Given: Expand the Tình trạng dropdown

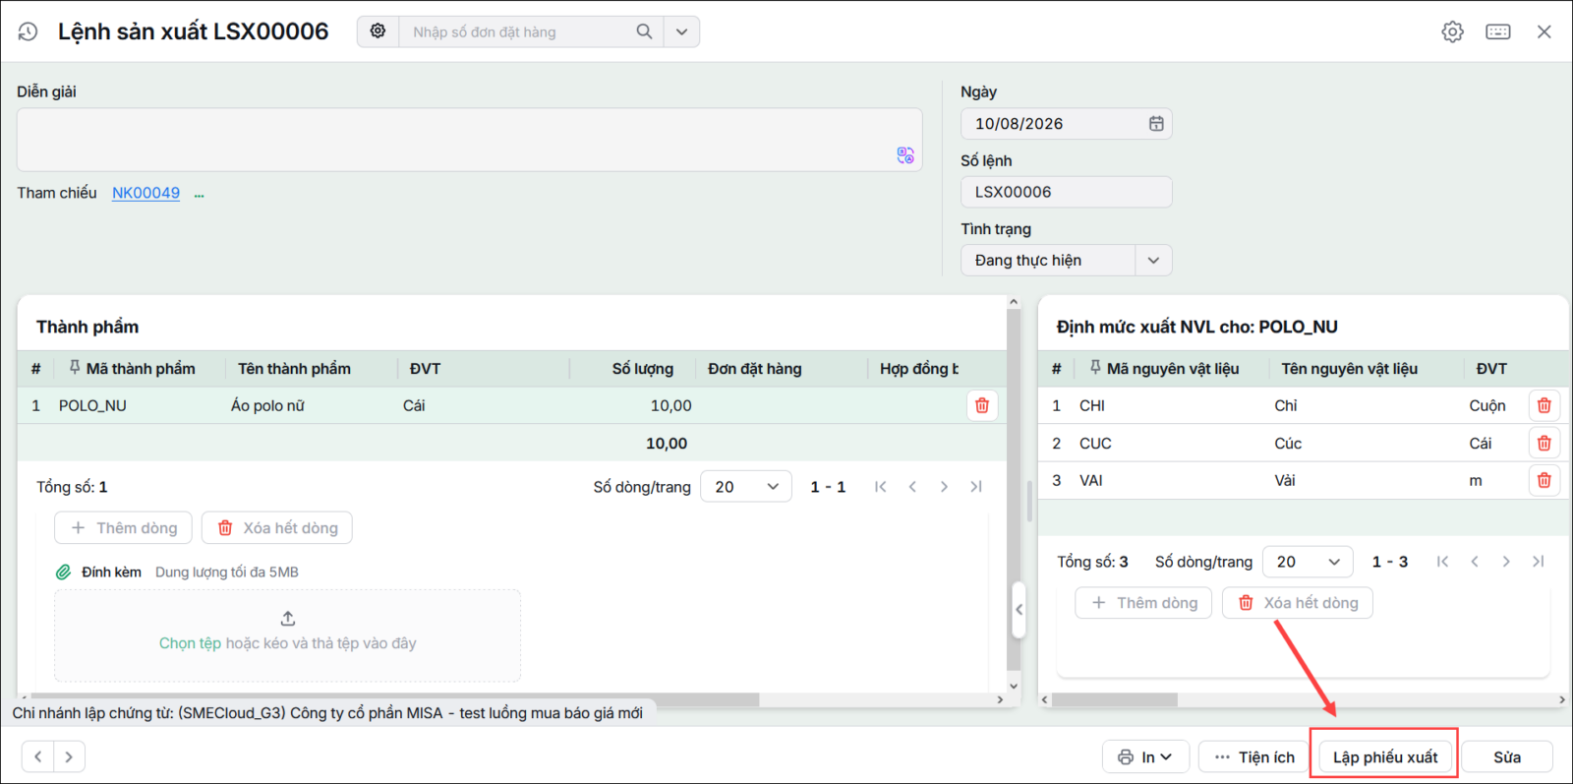Looking at the screenshot, I should 1153,261.
